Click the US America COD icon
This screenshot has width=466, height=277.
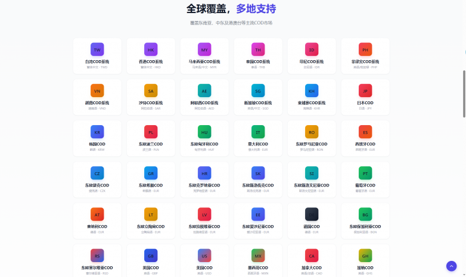click(204, 256)
